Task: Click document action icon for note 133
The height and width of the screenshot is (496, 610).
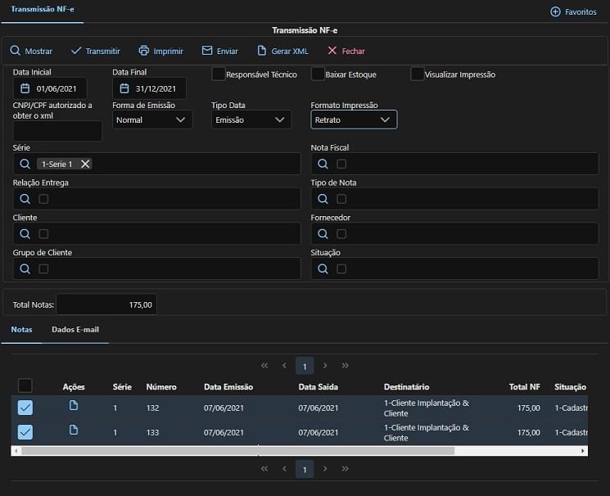Action: (74, 430)
